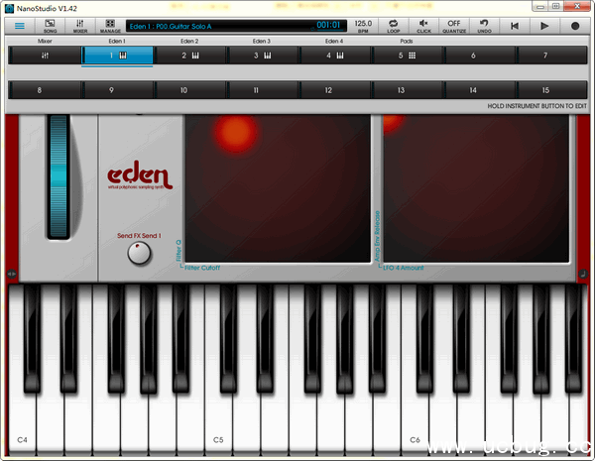Select the Mixer slot button in the instrument row

(44, 56)
